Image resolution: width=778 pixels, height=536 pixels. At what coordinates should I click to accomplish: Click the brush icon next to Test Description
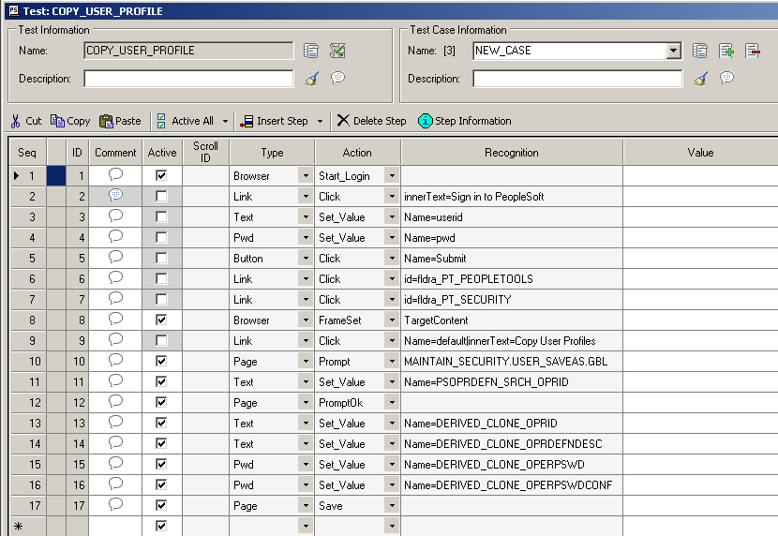311,79
